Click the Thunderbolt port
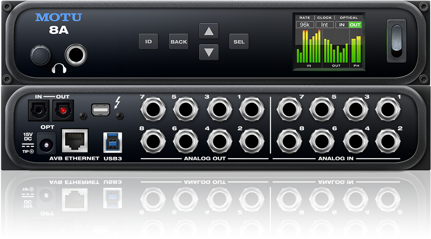Screen dimensions: 431x239 [101, 110]
